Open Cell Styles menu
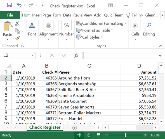 [x=89, y=37]
